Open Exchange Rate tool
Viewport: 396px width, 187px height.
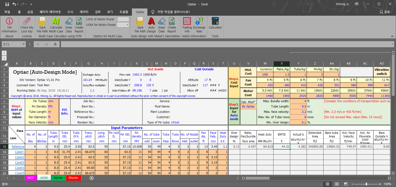coord(199,25)
